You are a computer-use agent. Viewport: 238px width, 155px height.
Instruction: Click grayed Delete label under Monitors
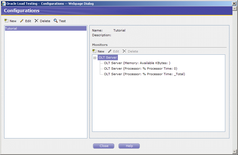point(133,51)
